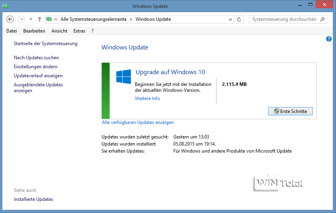Image resolution: width=336 pixels, height=213 pixels.
Task: Refresh the Windows Update page
Action: coord(239,20)
